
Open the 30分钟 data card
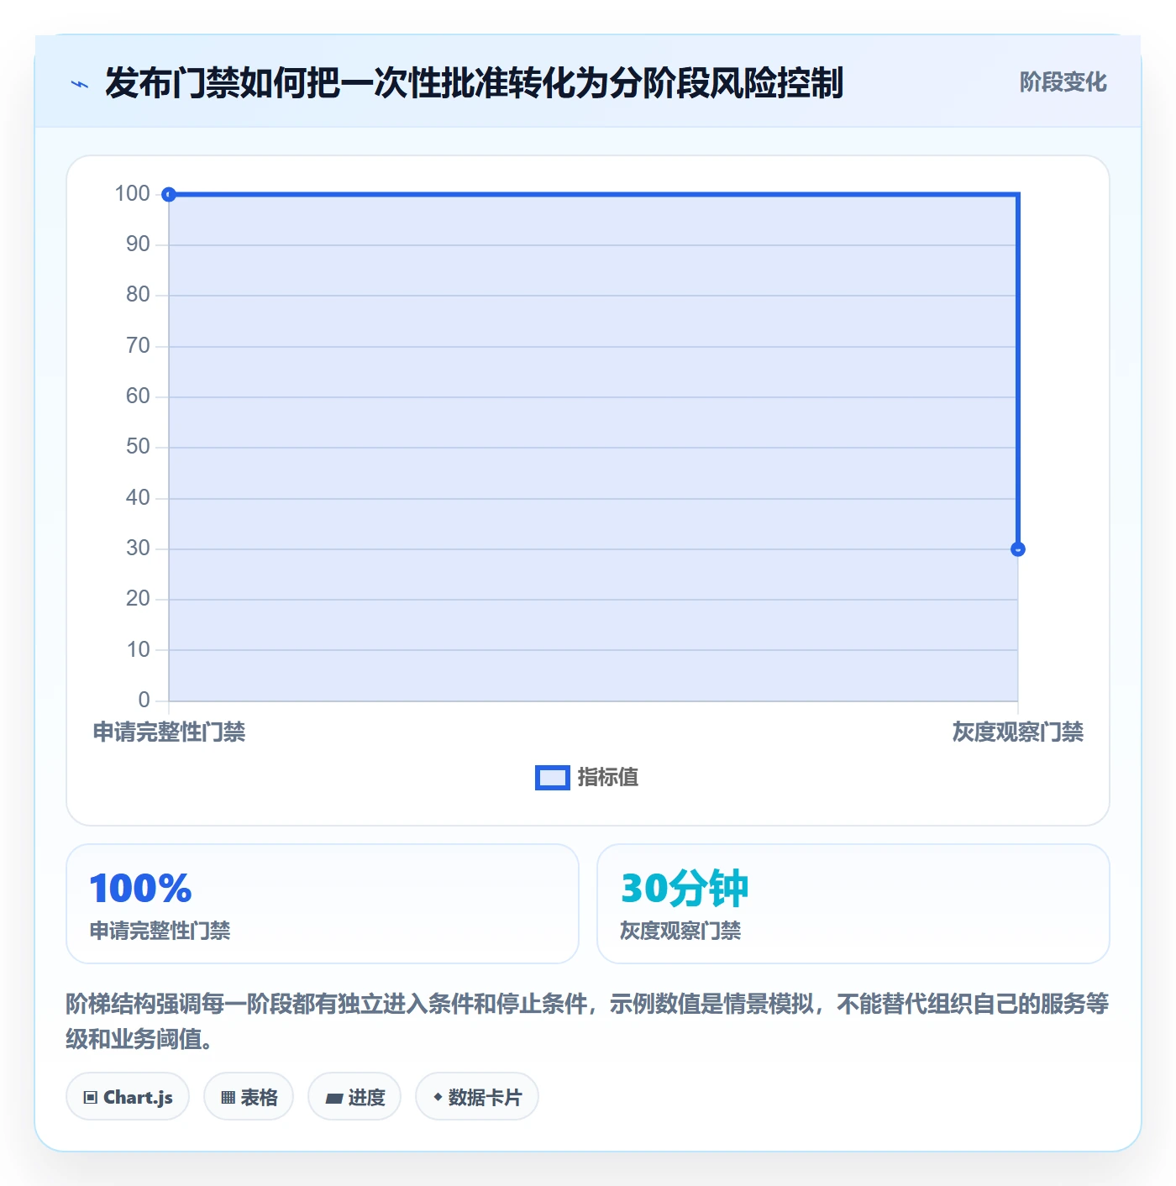pyautogui.click(x=853, y=904)
